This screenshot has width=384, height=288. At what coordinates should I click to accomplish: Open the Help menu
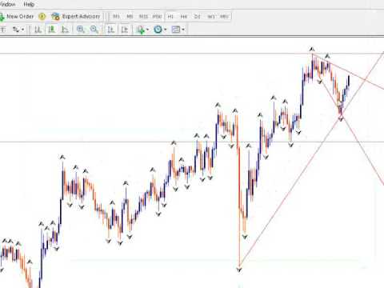(29, 4)
